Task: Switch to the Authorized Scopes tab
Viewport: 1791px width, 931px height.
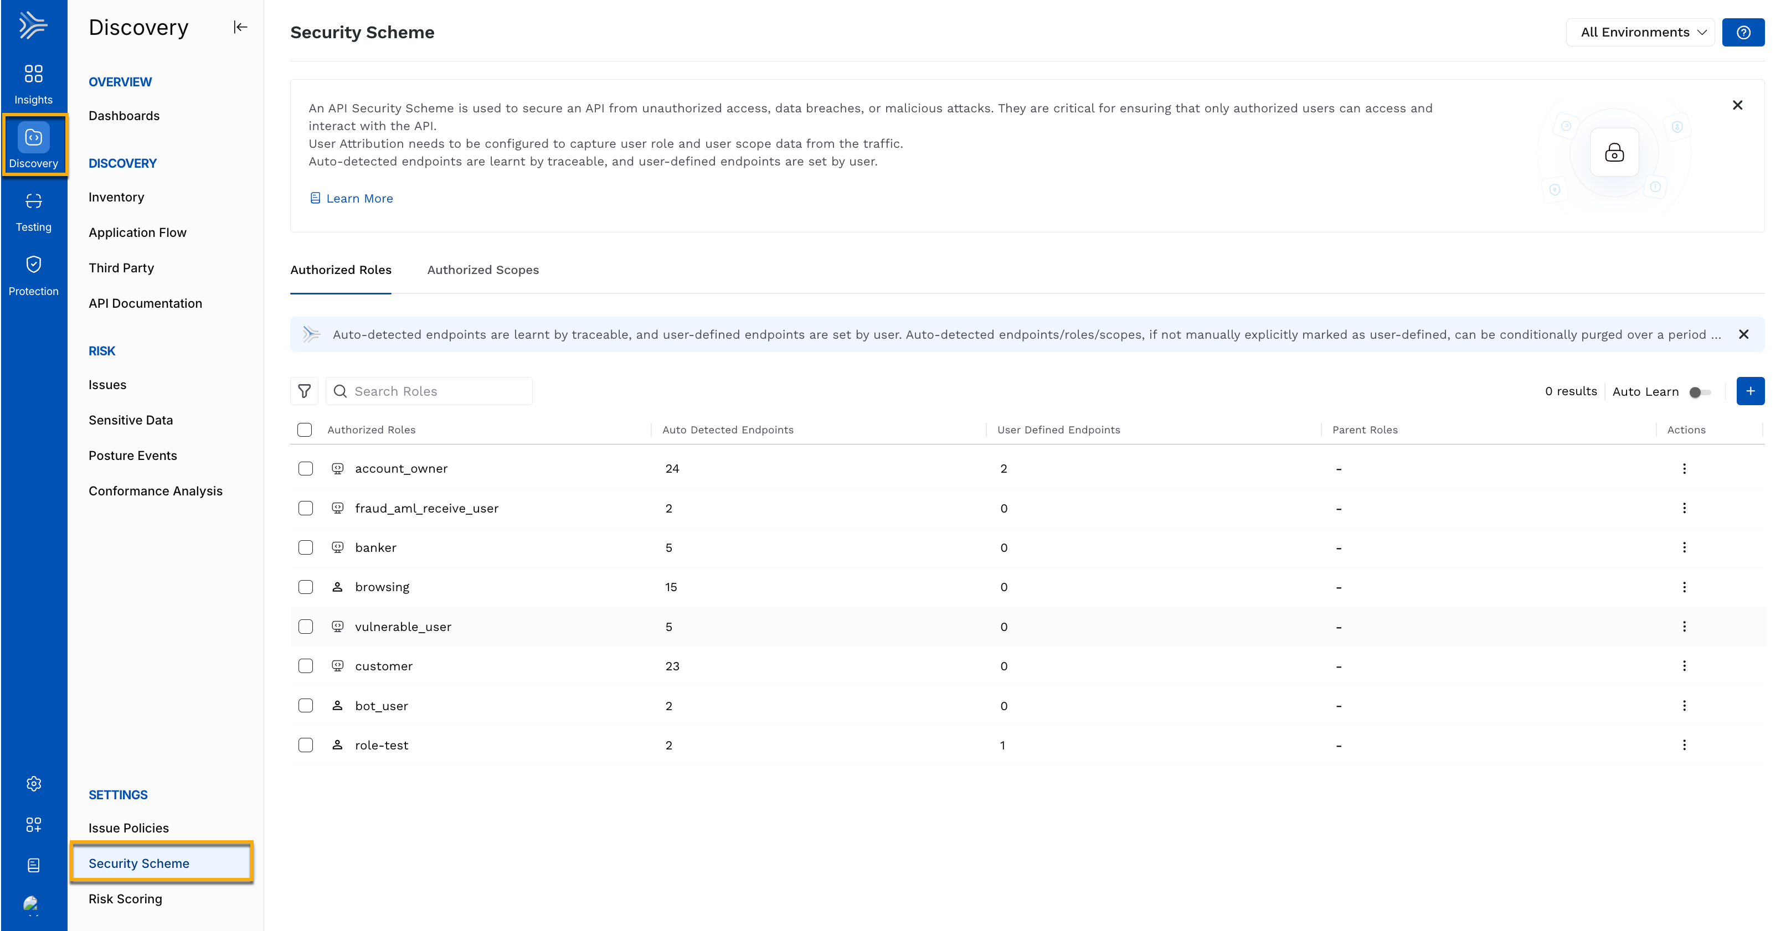Action: [483, 270]
